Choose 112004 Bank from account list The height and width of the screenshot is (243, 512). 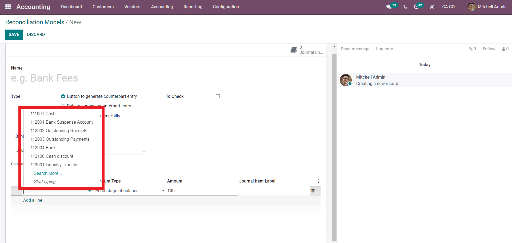coord(43,148)
